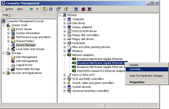Select Intel 8255x-based PCI Ethernet Adapter
169x109 pixels.
(x=101, y=71)
